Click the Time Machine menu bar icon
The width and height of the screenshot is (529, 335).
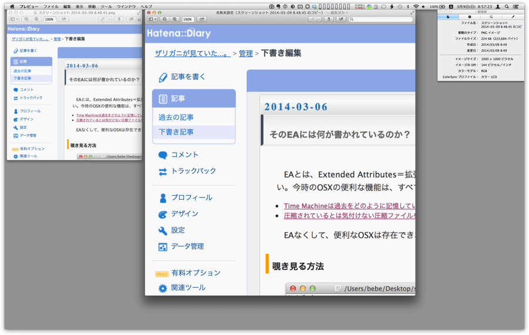400,6
